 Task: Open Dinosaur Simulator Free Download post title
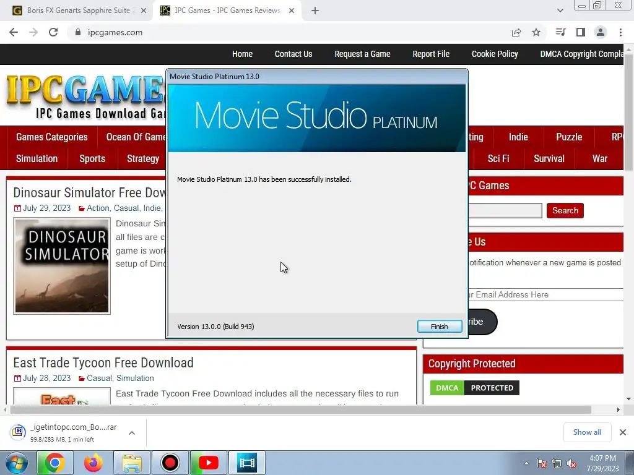[89, 192]
